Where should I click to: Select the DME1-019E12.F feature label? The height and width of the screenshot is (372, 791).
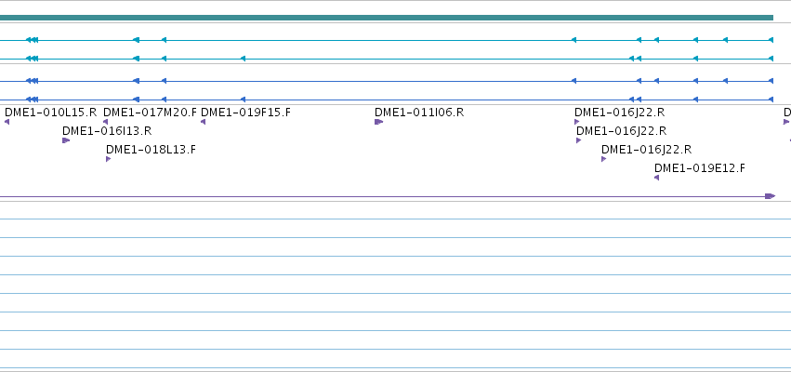(x=699, y=168)
